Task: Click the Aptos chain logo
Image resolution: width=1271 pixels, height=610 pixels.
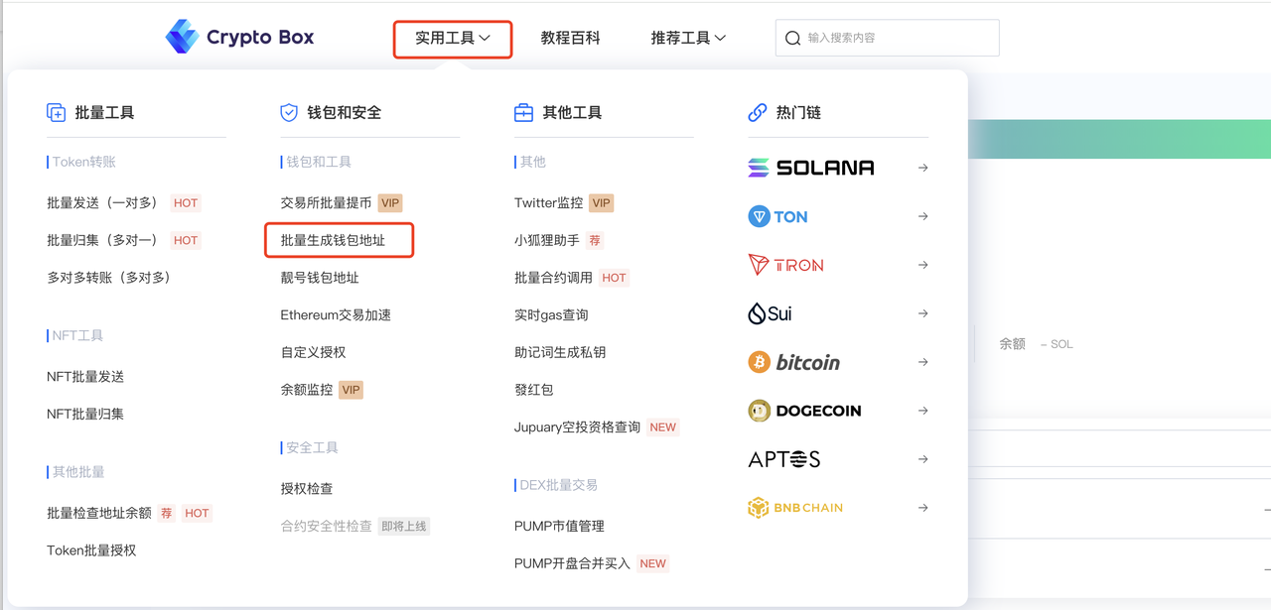Action: point(784,459)
